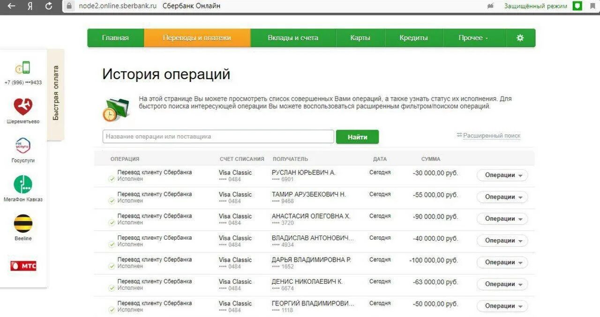Image resolution: width=600 pixels, height=317 pixels.
Task: Bookmark this page
Action: point(592,6)
